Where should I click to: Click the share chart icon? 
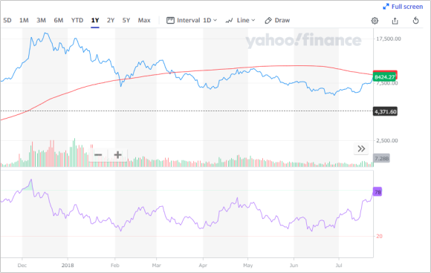(395, 21)
